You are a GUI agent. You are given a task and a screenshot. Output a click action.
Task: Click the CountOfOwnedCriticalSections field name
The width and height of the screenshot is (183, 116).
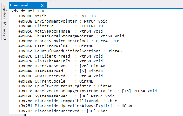click(68, 51)
